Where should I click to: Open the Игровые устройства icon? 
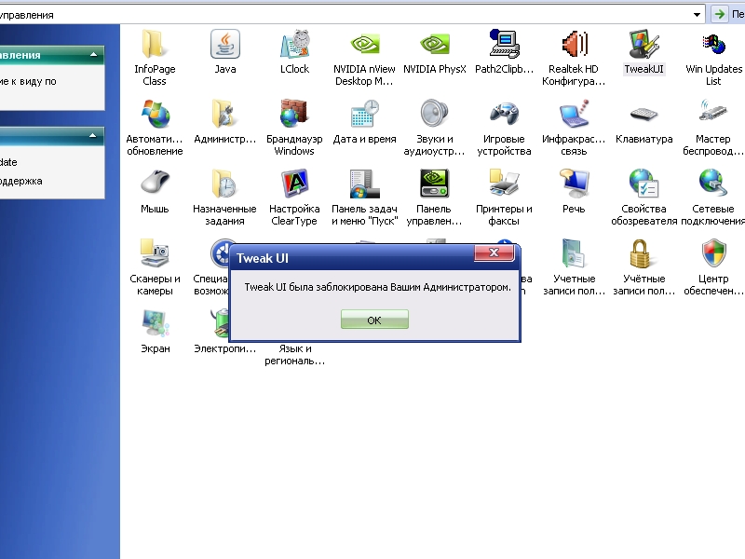click(x=504, y=114)
